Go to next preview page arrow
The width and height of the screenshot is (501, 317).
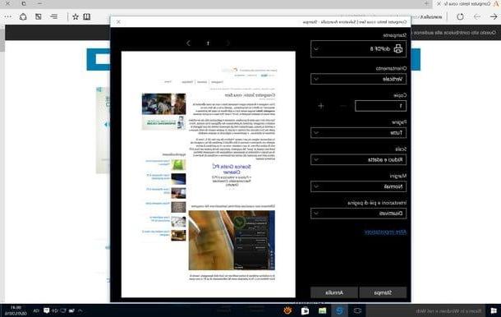[189, 44]
